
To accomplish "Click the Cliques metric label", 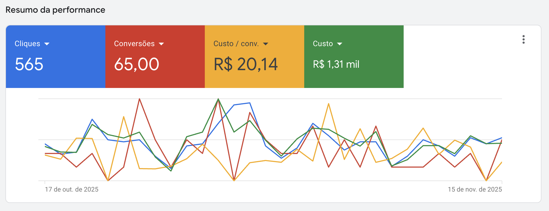I will click(27, 44).
